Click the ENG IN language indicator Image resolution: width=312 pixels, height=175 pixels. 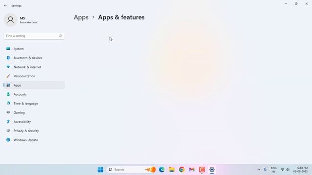(x=274, y=170)
